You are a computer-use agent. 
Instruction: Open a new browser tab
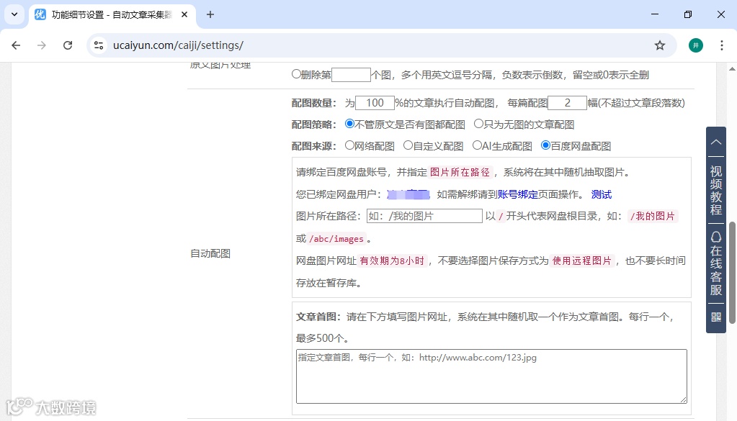coord(210,14)
